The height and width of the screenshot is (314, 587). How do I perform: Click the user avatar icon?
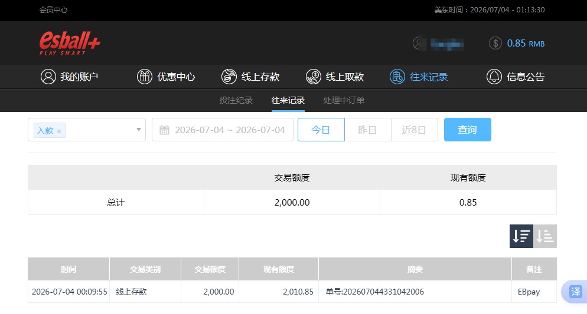[419, 44]
